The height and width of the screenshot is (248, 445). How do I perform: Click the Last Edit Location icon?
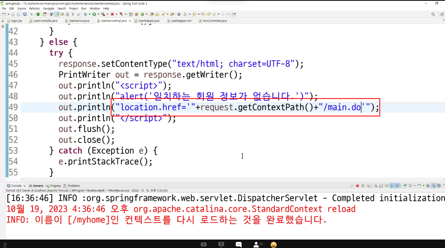[x=203, y=14]
